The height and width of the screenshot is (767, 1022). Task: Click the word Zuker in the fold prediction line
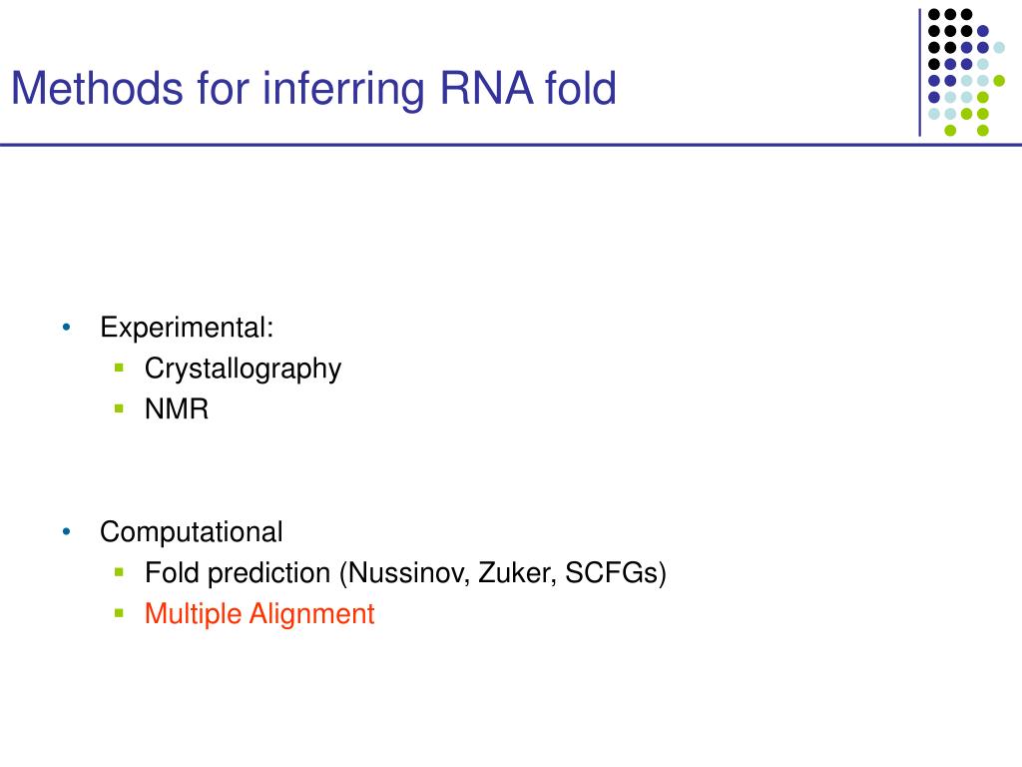pos(517,573)
